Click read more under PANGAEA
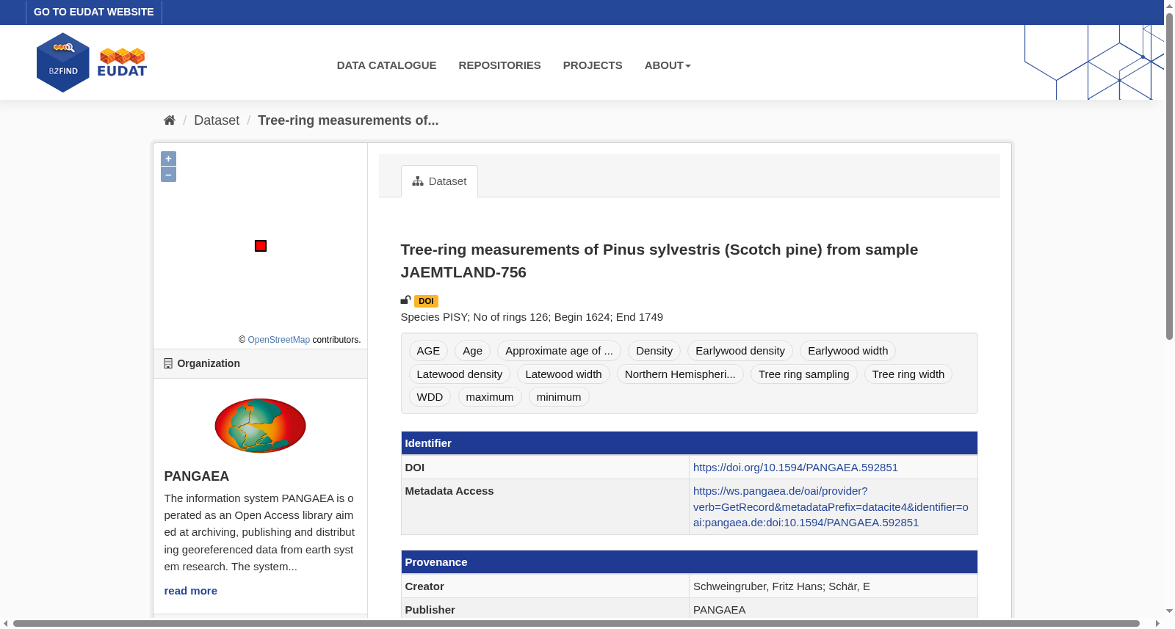 [191, 591]
